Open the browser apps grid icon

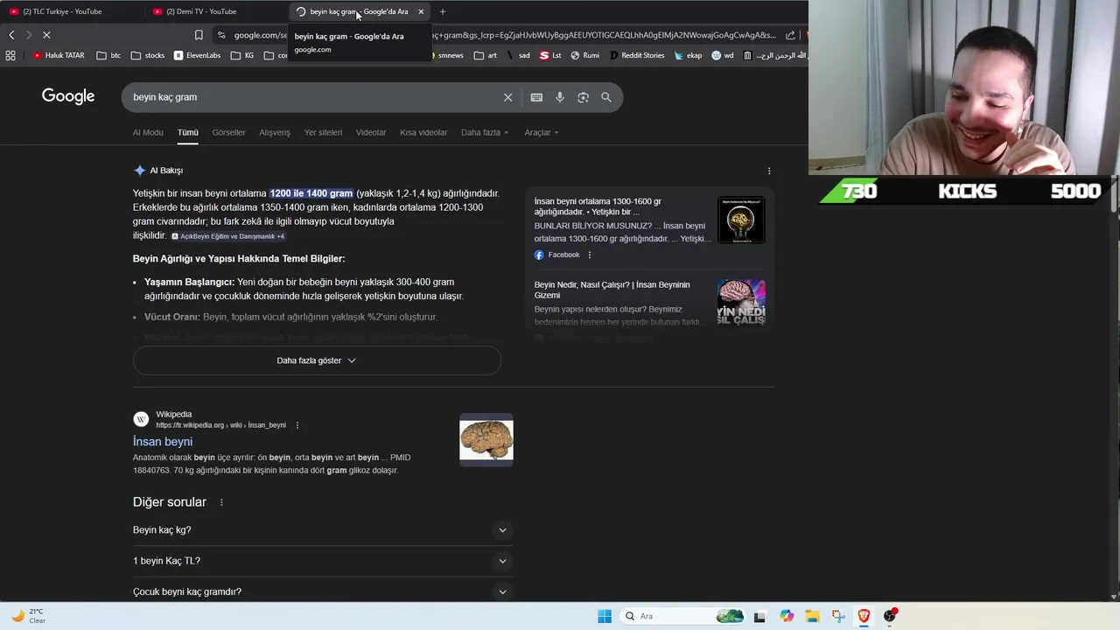tap(10, 55)
